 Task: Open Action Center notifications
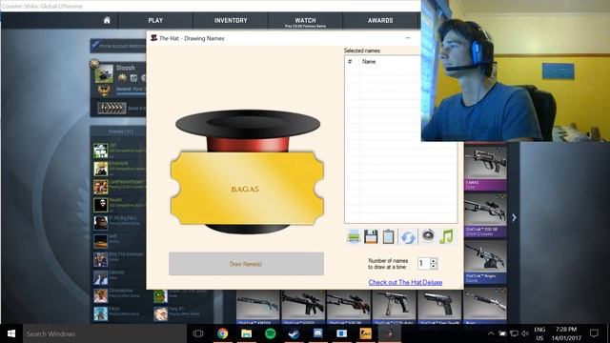[x=594, y=333]
